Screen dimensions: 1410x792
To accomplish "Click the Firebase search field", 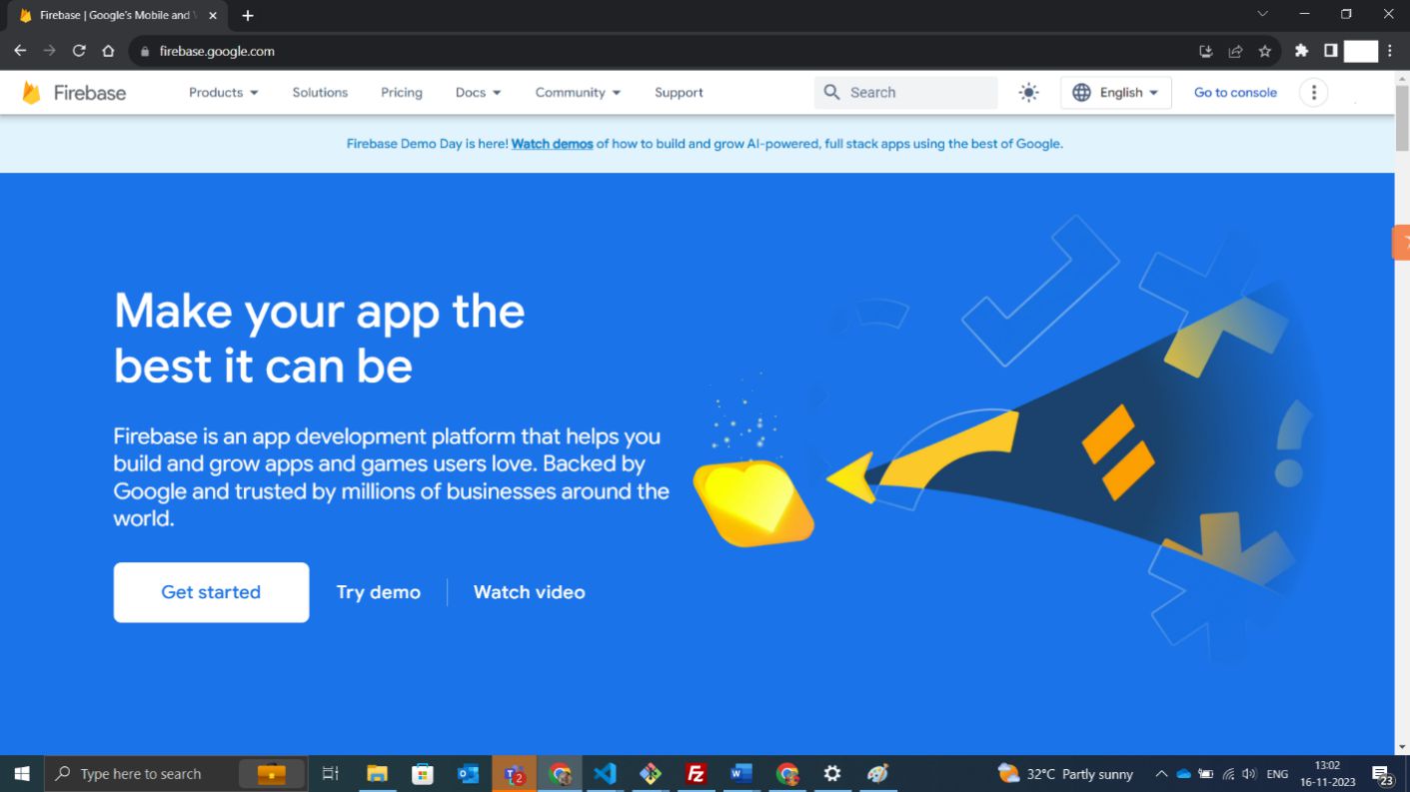I will click(x=906, y=92).
